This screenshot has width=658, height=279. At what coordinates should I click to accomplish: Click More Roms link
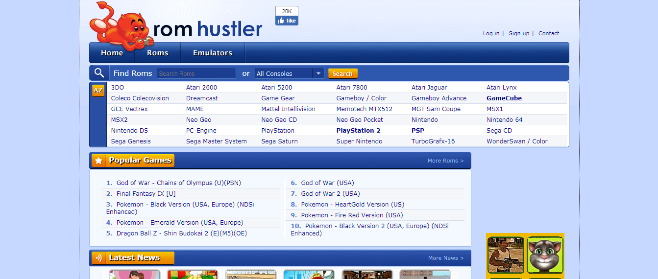[445, 161]
